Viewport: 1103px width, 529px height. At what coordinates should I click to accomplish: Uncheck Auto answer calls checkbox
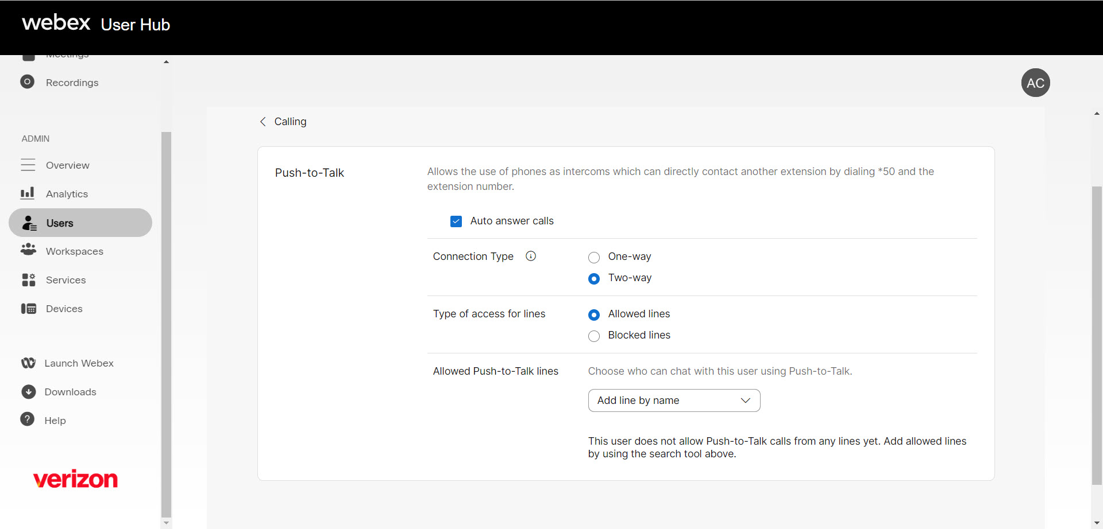point(456,221)
